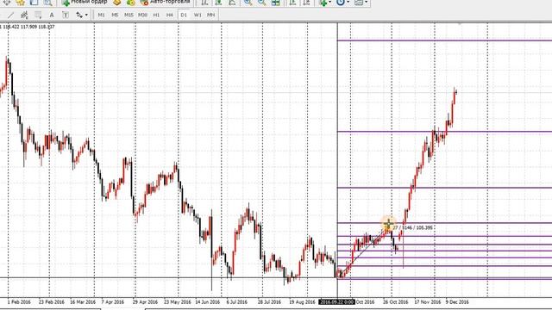Click the 9 Dec 2016 date label
Screen dimensions: 552x310
tap(457, 302)
